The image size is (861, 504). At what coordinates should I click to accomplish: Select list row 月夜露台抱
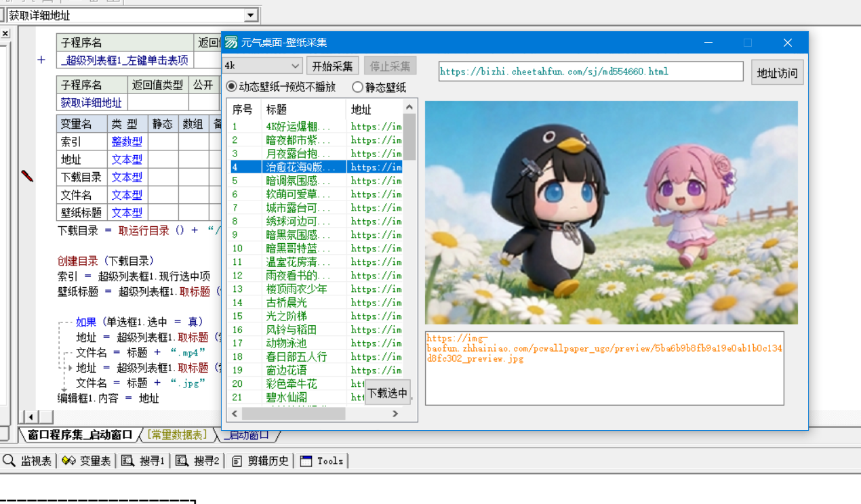315,153
